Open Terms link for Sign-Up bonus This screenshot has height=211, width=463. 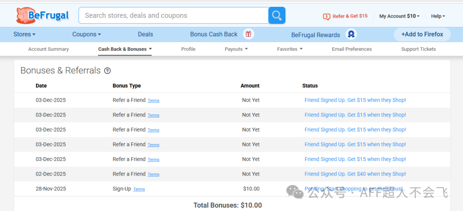139,189
